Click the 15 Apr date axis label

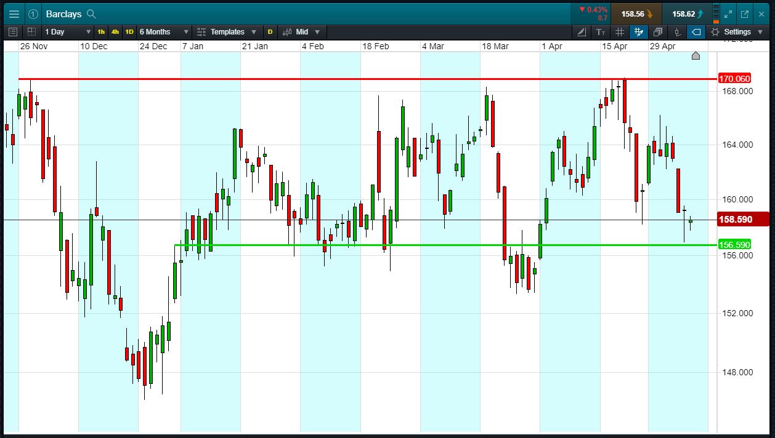tap(614, 46)
